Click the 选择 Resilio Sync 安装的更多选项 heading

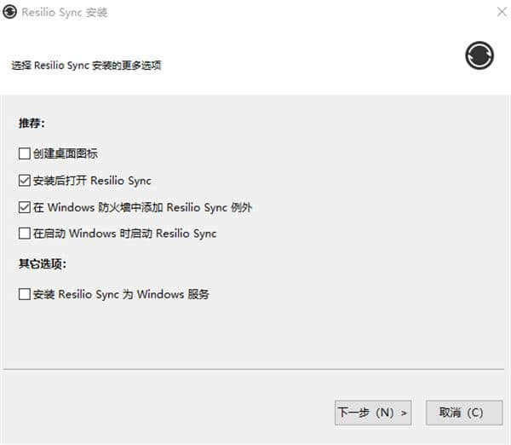point(86,66)
